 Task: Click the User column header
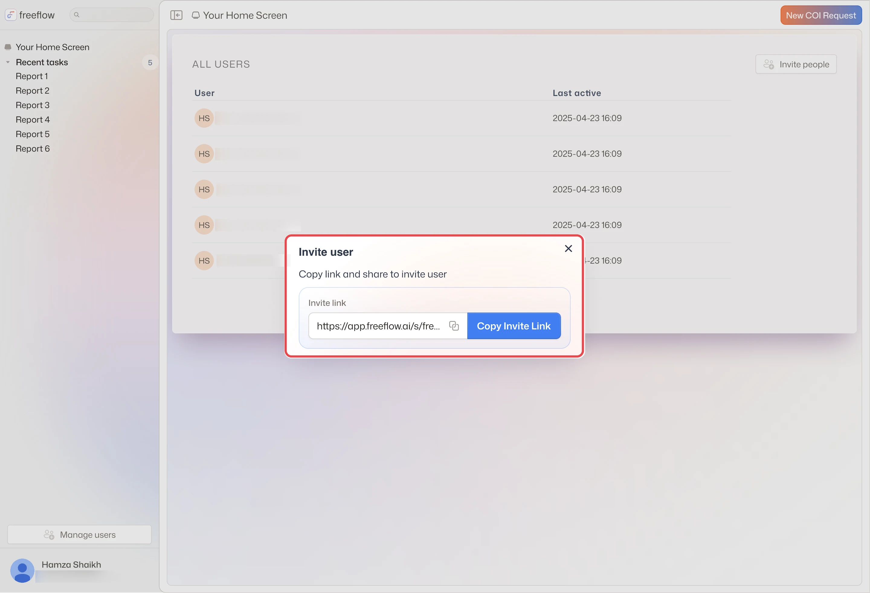pyautogui.click(x=205, y=93)
